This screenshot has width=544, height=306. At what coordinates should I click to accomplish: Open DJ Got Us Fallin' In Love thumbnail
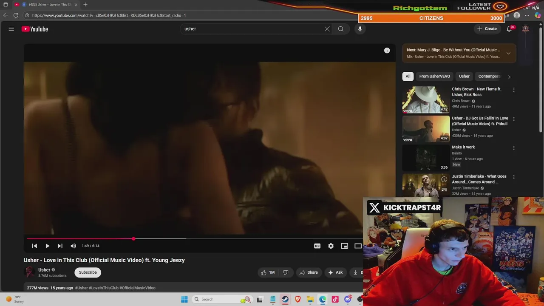(426, 129)
